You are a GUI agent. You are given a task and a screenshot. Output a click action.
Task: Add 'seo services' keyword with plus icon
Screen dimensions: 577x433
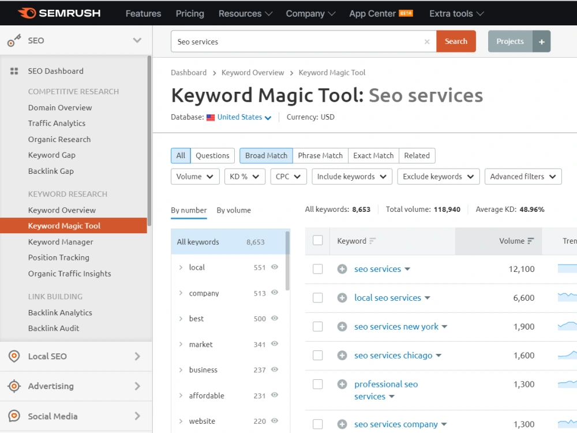click(x=342, y=269)
